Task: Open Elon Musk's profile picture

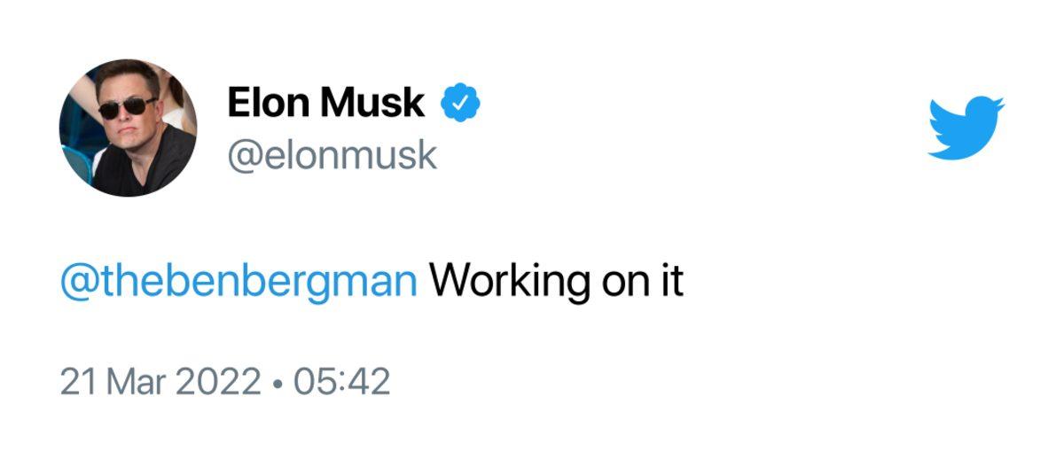Action: point(128,128)
